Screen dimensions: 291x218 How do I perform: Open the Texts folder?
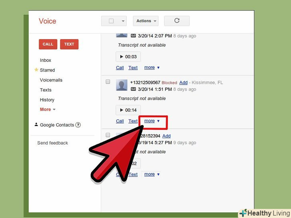pos(46,90)
